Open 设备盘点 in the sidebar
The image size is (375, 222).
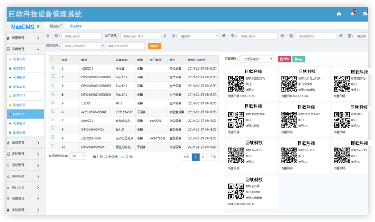(19, 123)
